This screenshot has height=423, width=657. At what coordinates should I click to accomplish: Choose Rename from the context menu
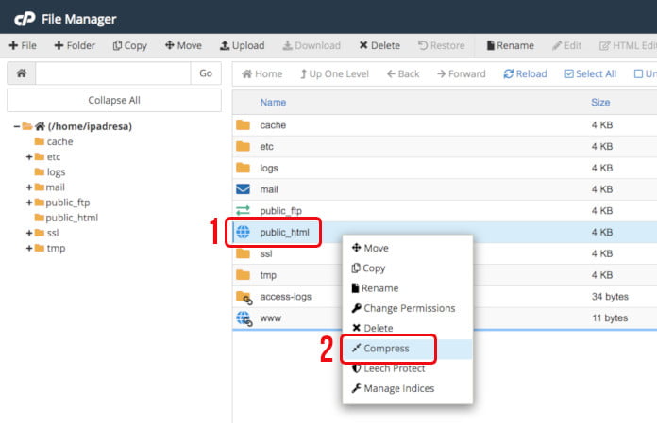375,288
